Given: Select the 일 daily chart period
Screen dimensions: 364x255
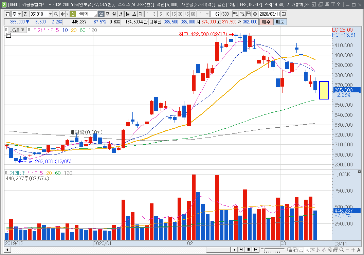Looking at the screenshot, I should pyautogui.click(x=101, y=14).
